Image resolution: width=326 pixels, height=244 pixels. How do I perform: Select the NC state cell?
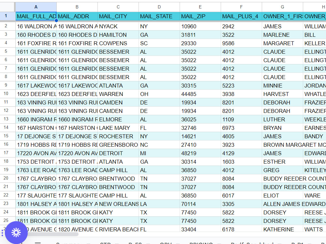pos(159,145)
